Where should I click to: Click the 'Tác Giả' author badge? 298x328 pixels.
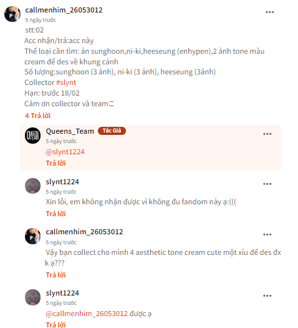click(x=112, y=131)
